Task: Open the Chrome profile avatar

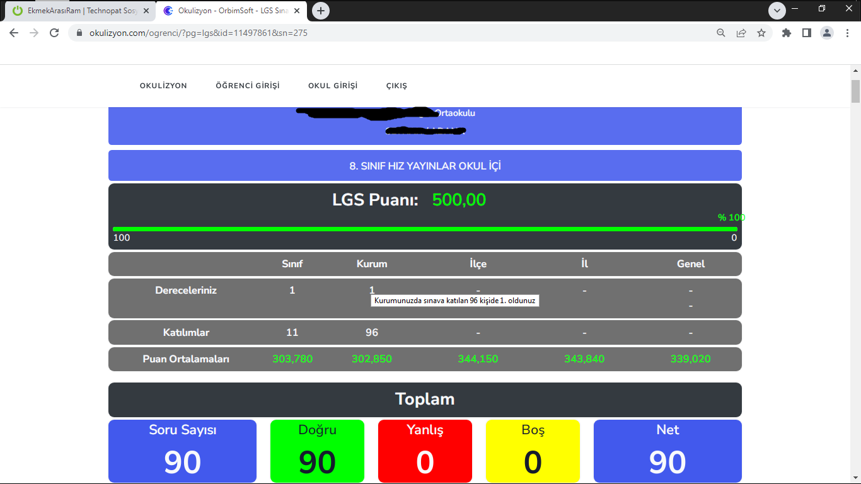Action: [827, 33]
